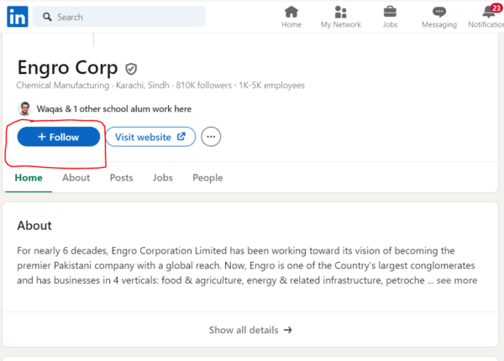
Task: Open Notifications bell with the 23 badge
Action: (488, 17)
